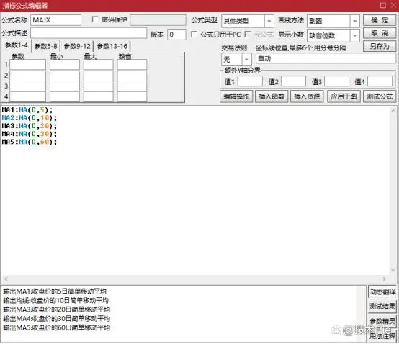The height and width of the screenshot is (344, 399).
Task: Maximize the 指标公式编辑器 window
Action: click(383, 5)
